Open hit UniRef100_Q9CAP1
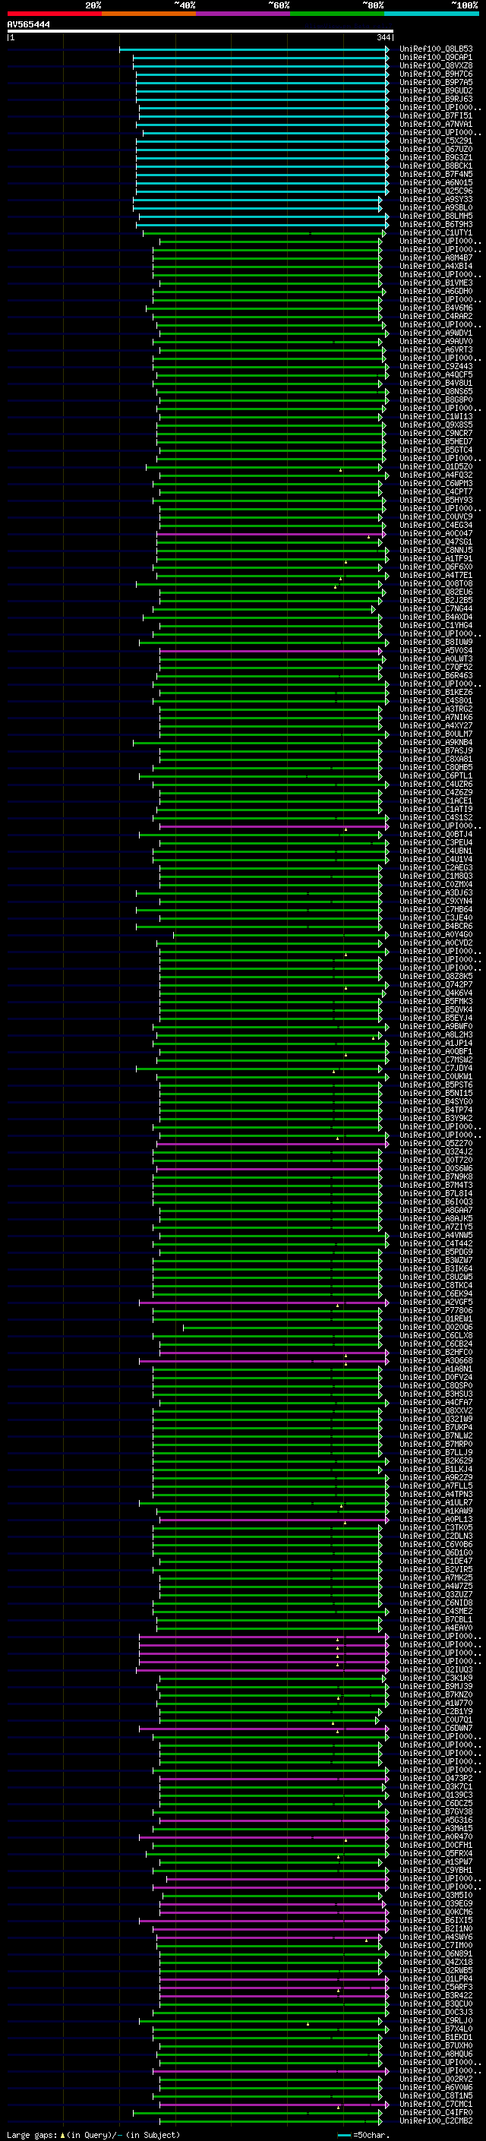The image size is (486, 2141). (x=436, y=58)
